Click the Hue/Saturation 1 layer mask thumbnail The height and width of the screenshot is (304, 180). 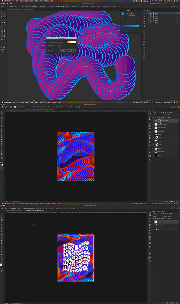pyautogui.click(x=160, y=121)
